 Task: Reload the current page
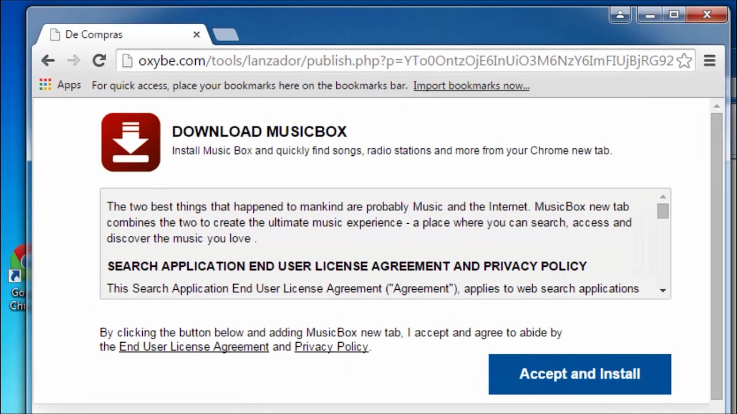point(99,60)
